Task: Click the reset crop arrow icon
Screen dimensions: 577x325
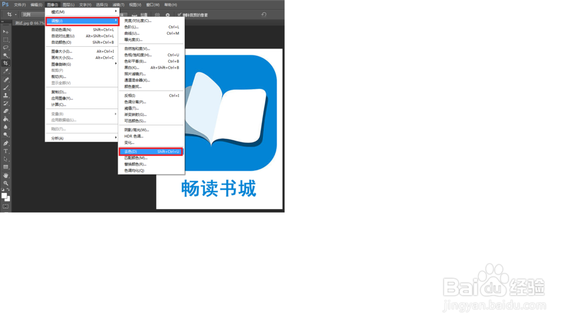Action: pyautogui.click(x=264, y=14)
